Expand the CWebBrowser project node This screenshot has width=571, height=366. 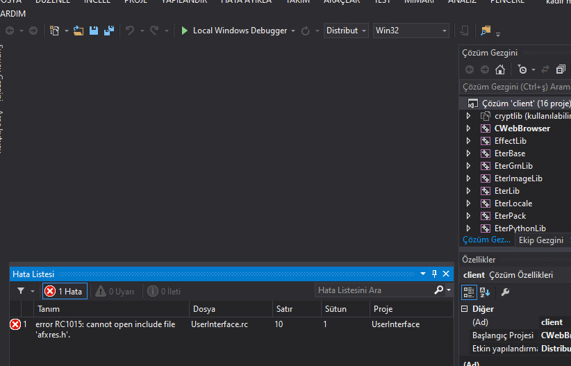click(469, 128)
